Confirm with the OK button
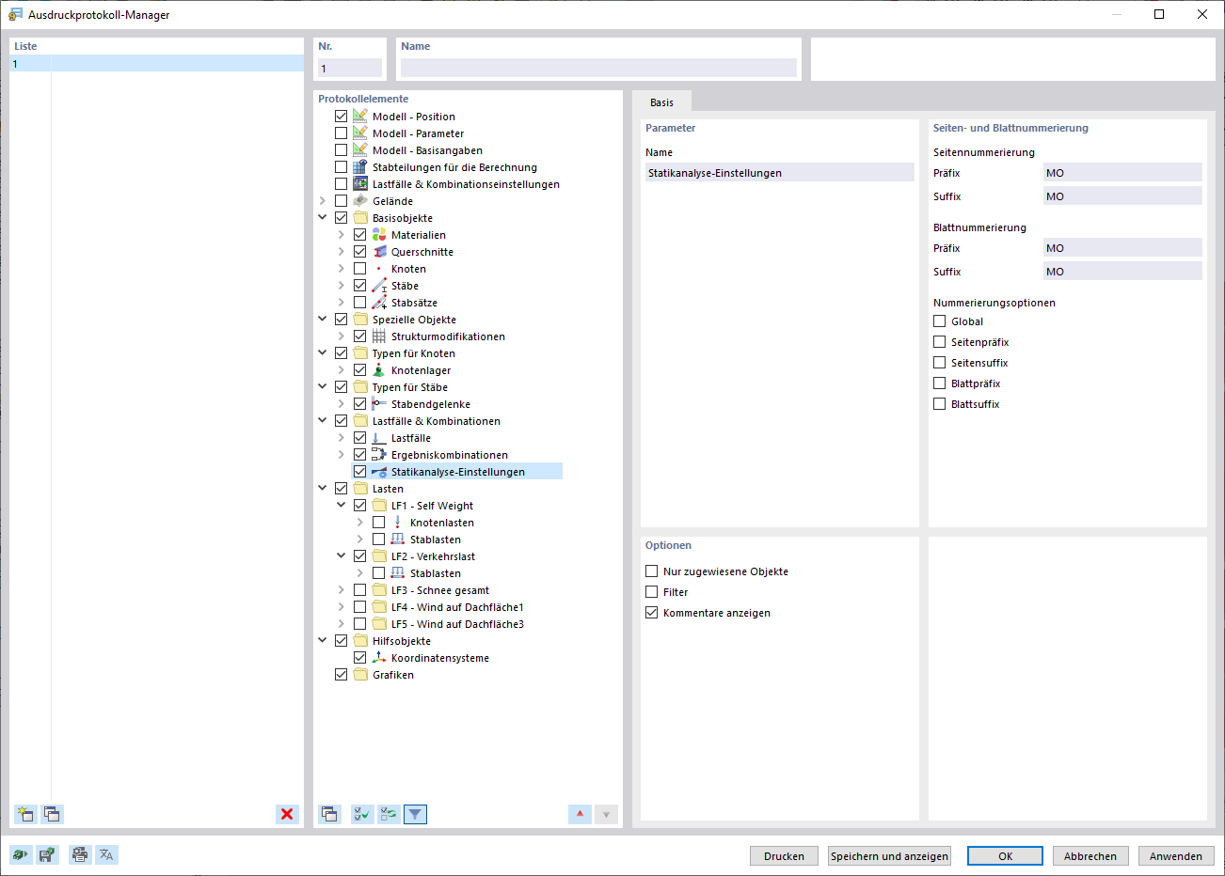The image size is (1225, 876). [1005, 856]
